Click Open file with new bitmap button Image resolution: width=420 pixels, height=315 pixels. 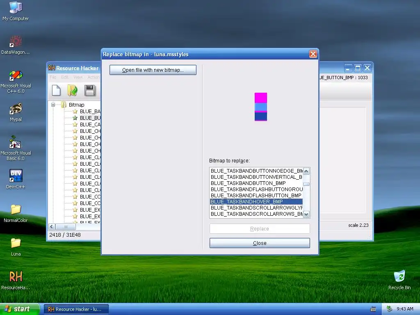(x=153, y=70)
